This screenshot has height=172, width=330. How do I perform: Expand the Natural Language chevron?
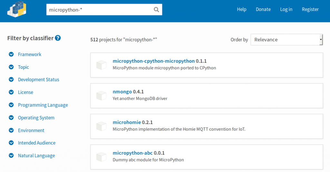click(11, 156)
